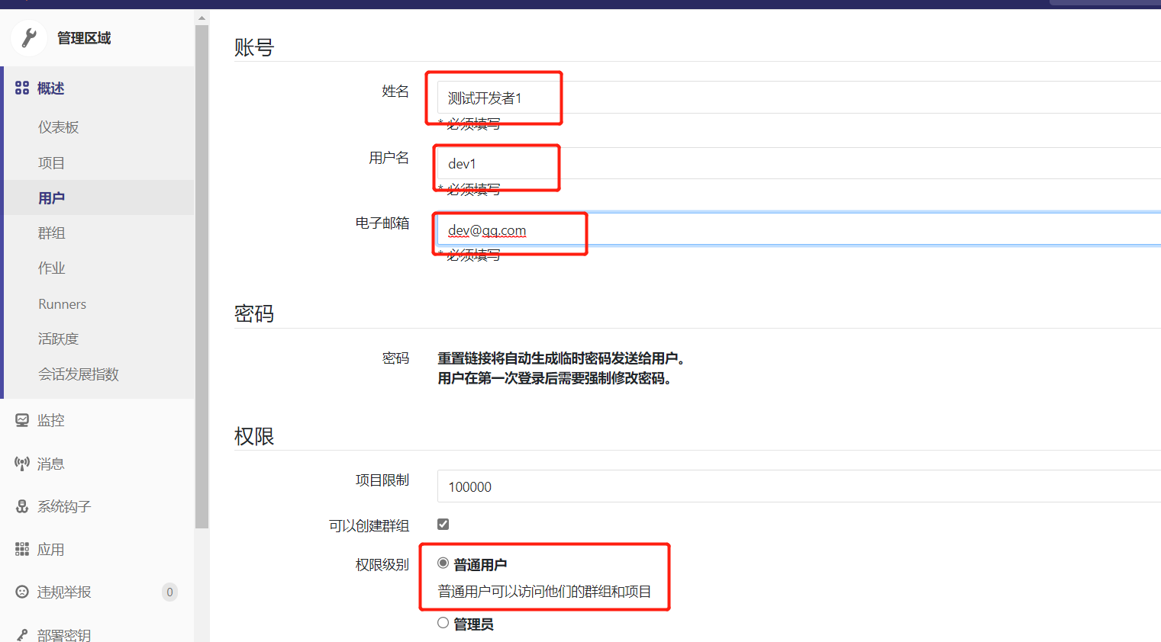Open the 群组 groups link
This screenshot has width=1161, height=642.
(52, 233)
